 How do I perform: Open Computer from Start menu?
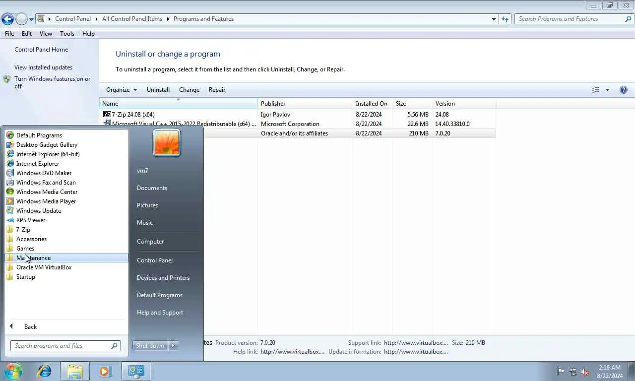click(x=150, y=241)
